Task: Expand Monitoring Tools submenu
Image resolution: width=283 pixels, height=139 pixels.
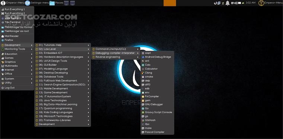Action: (x=17, y=49)
